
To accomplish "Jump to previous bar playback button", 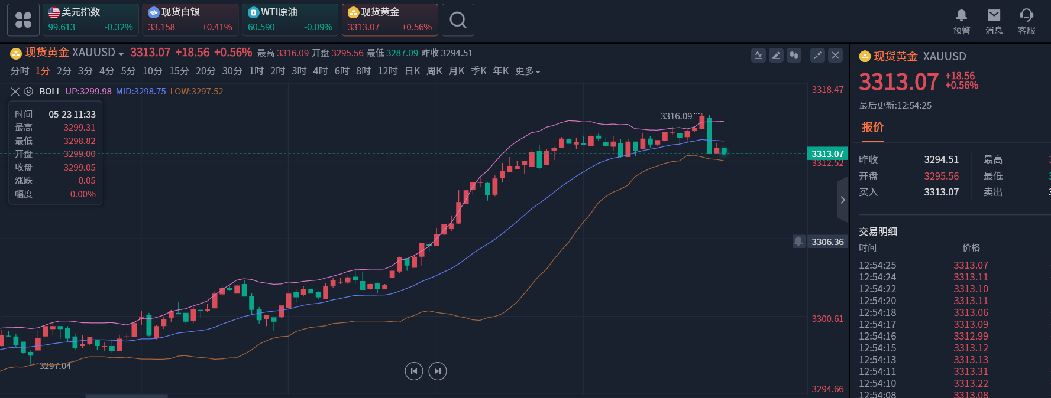I will click(414, 371).
